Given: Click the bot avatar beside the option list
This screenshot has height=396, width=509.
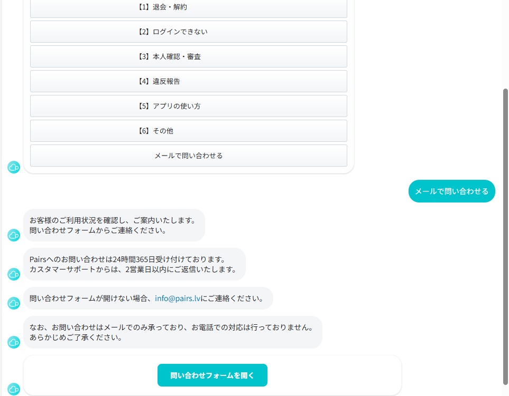Looking at the screenshot, I should coord(14,167).
